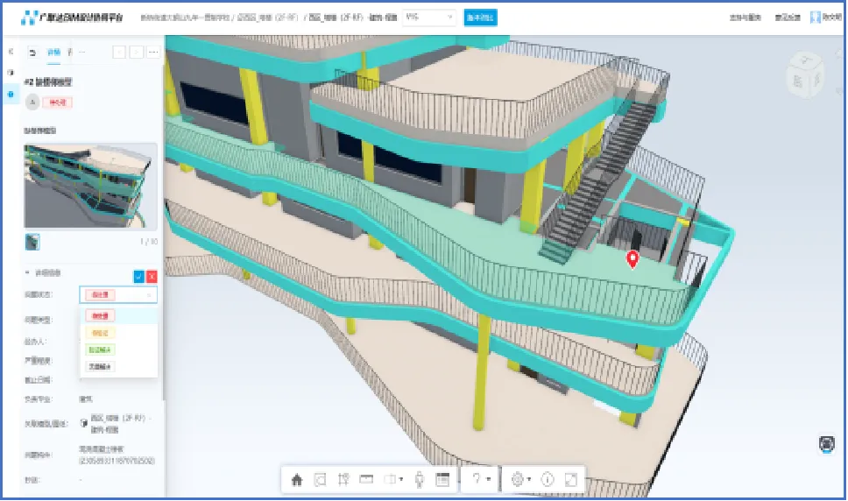Open the question mark help dropdown
This screenshot has width=848, height=501.
coord(481,479)
